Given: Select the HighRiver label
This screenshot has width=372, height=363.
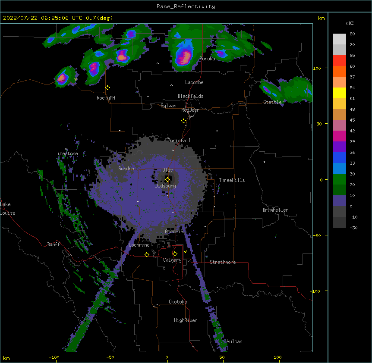Looking at the screenshot, I should point(186,320).
